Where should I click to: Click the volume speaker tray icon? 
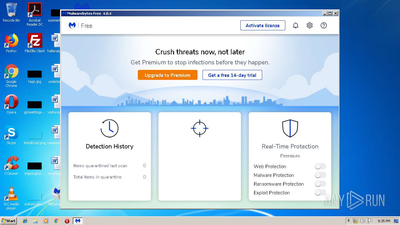click(x=363, y=221)
